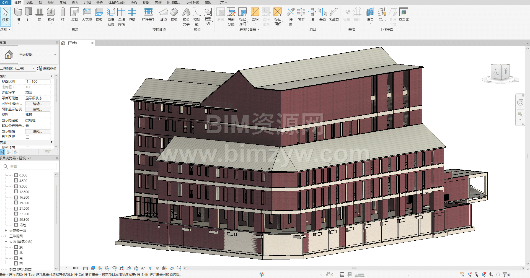
Task: Open the 12.600 floor plan view
Action: click(x=24, y=192)
